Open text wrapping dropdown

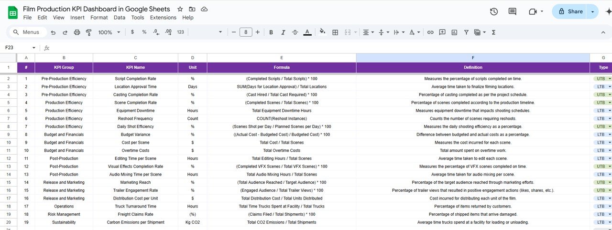click(398, 32)
